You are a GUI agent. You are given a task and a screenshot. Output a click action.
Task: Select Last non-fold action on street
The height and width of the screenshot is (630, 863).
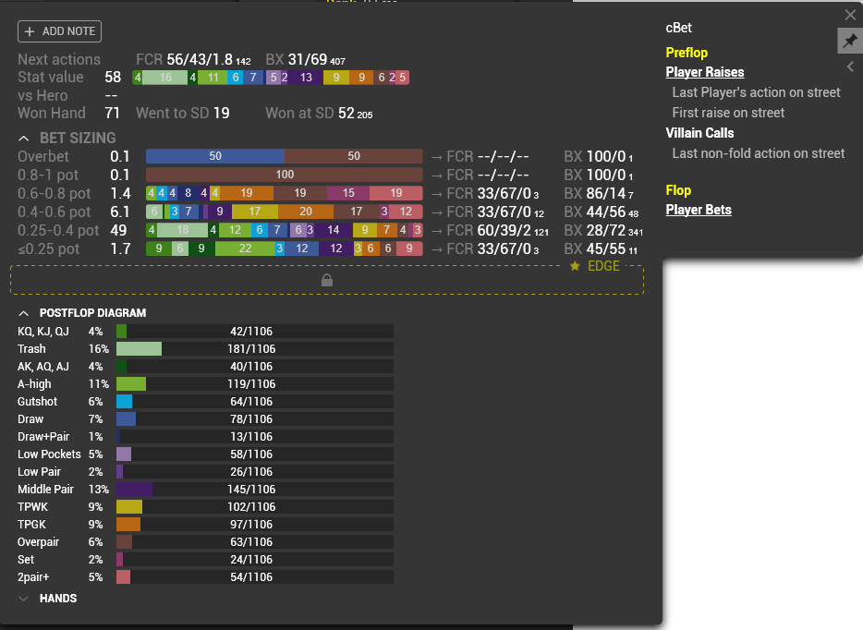click(x=759, y=153)
